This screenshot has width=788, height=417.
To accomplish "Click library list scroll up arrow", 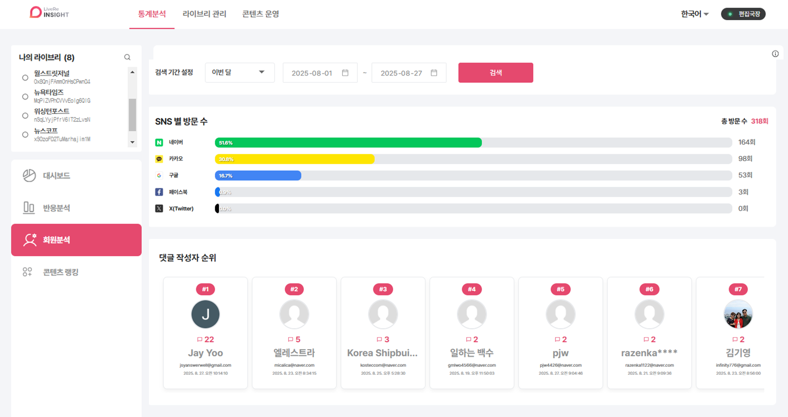I will pos(132,72).
